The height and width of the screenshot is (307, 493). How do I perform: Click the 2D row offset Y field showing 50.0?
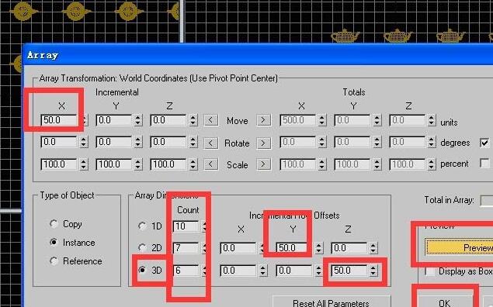[292, 248]
